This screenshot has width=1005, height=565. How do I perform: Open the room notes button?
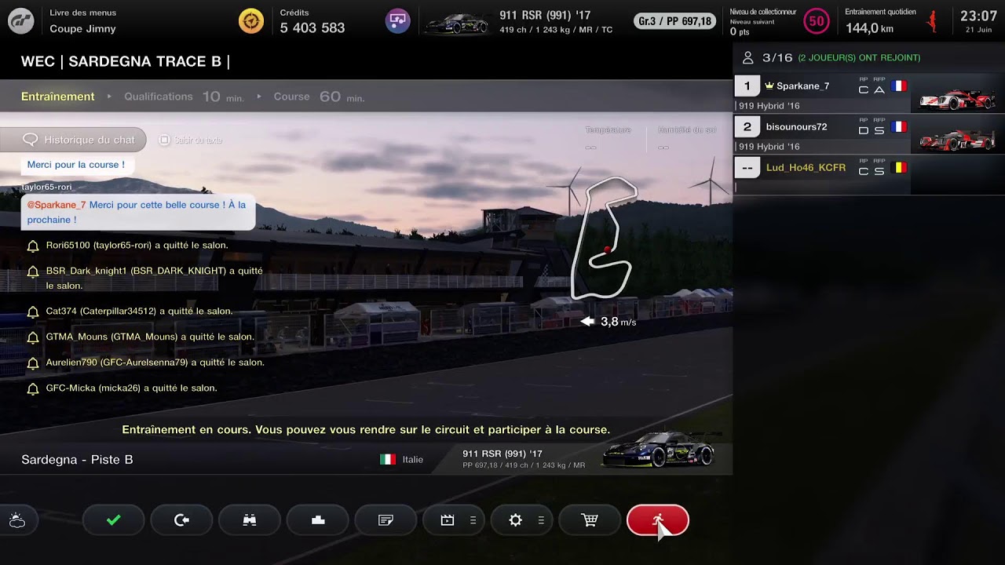click(386, 520)
